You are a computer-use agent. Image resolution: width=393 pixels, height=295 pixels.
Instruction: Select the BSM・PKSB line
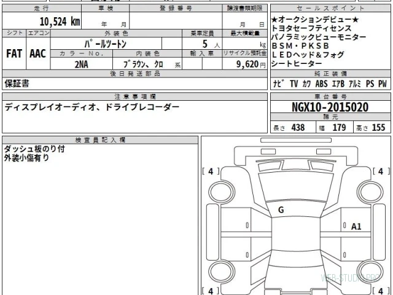point(300,46)
